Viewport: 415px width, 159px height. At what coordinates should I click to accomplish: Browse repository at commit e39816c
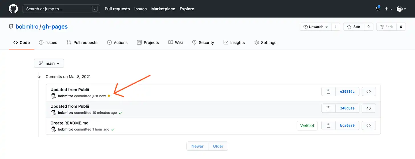tap(369, 91)
